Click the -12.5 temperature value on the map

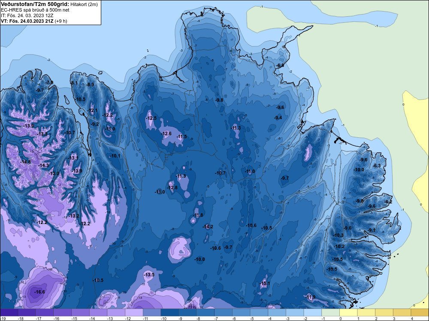pos(151,118)
